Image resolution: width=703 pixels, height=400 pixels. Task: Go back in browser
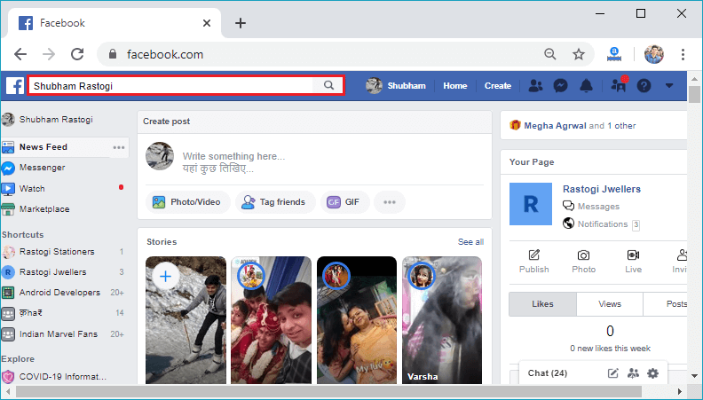20,54
